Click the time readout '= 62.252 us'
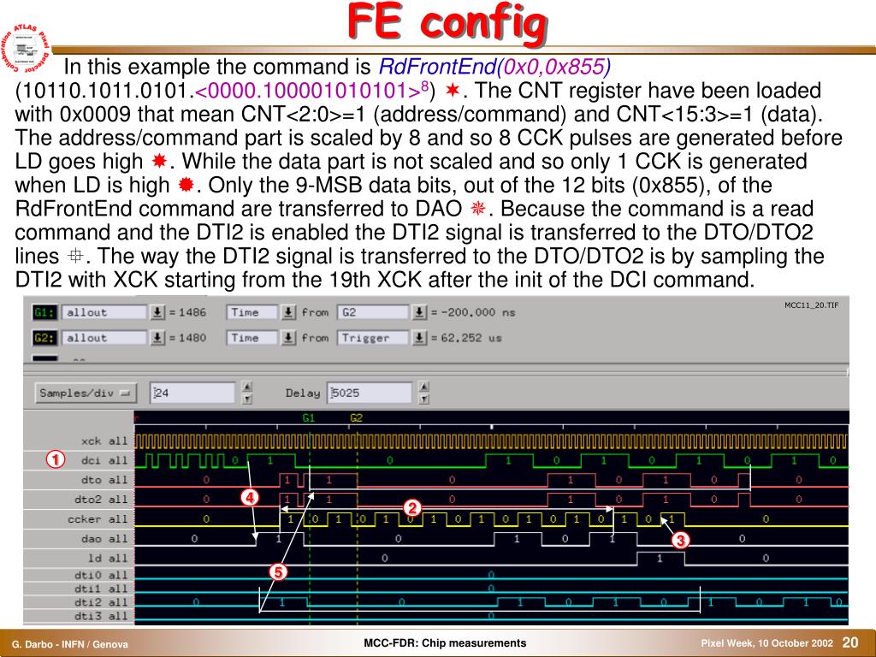 click(x=466, y=338)
